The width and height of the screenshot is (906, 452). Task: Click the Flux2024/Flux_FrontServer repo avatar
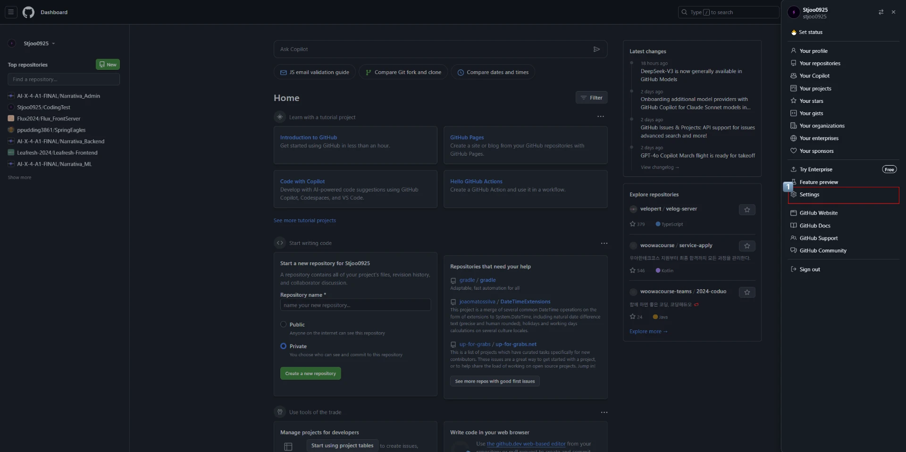[11, 118]
